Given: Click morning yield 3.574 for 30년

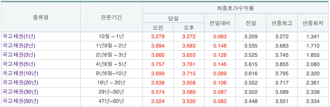Looking at the screenshot, I should 158,92.
